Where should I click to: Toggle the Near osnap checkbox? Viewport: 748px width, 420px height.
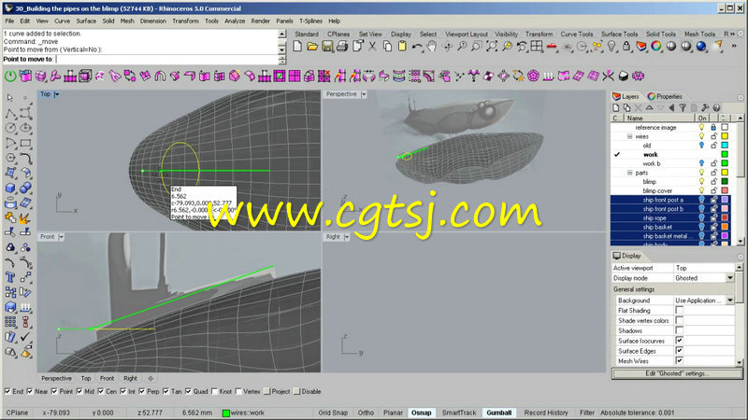[x=30, y=391]
